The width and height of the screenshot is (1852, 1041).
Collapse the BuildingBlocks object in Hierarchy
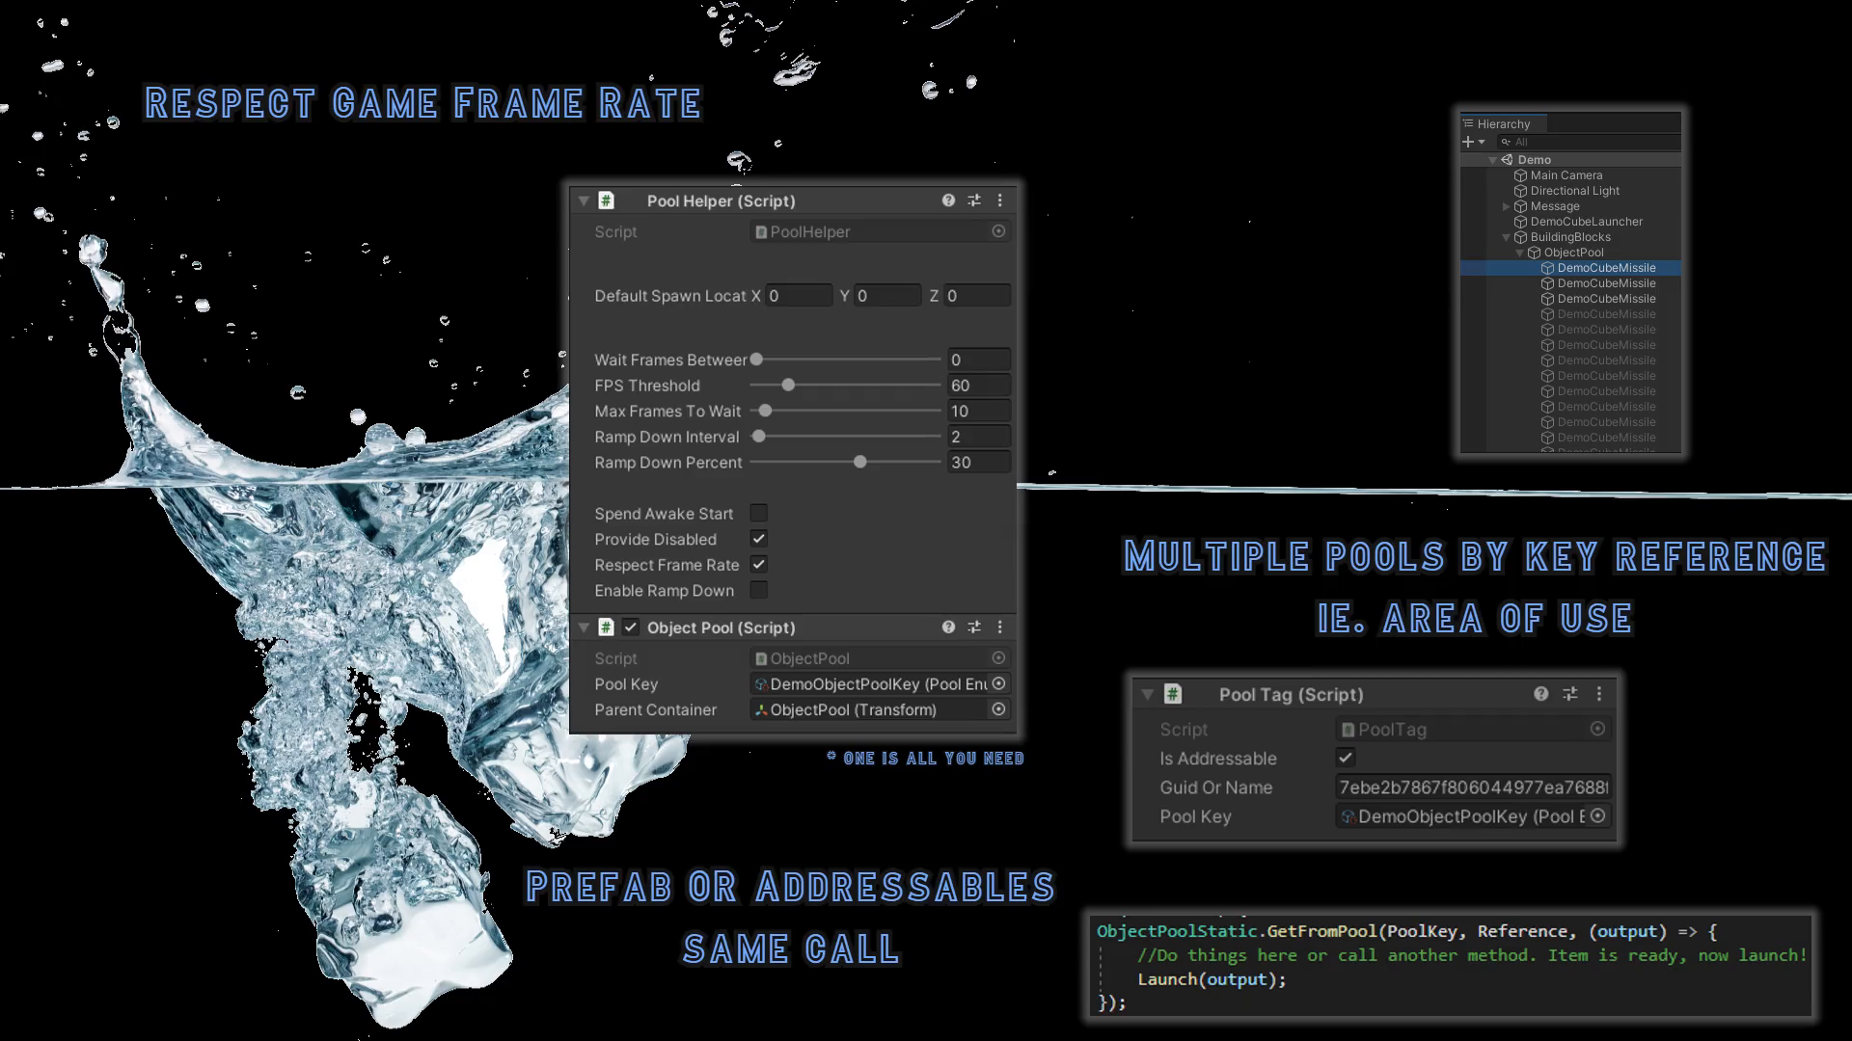pyautogui.click(x=1506, y=237)
